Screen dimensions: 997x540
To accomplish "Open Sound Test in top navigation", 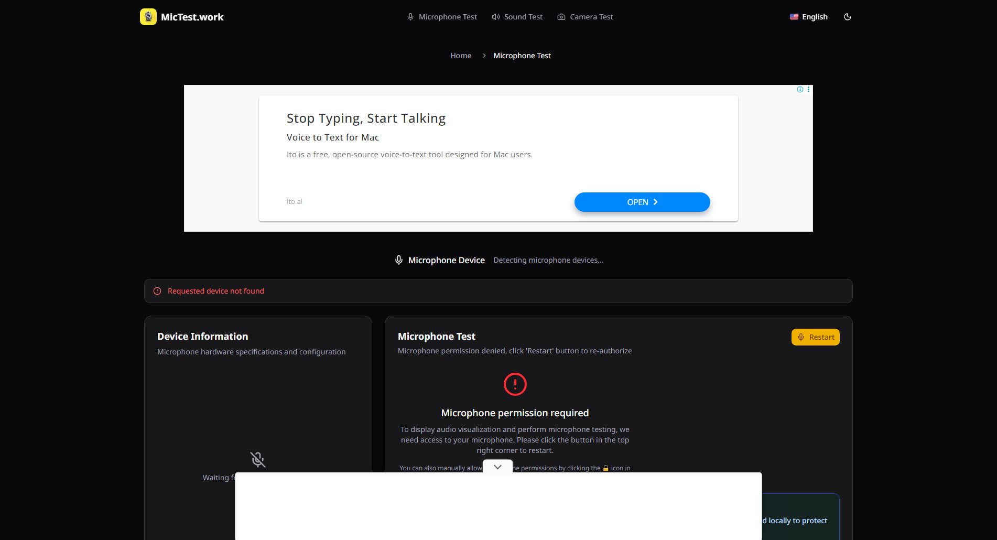I will coord(517,17).
